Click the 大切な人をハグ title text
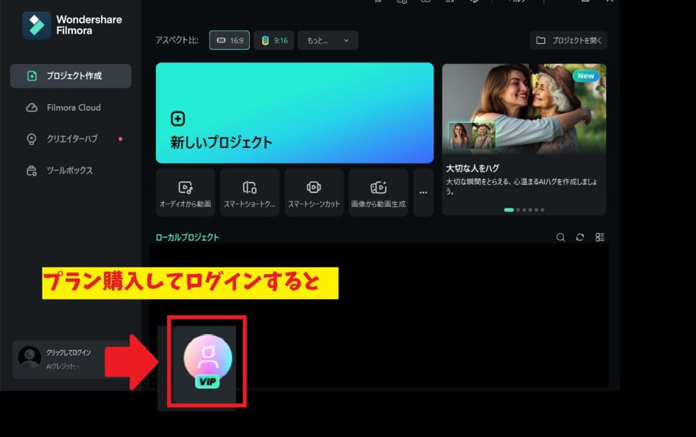 point(473,168)
